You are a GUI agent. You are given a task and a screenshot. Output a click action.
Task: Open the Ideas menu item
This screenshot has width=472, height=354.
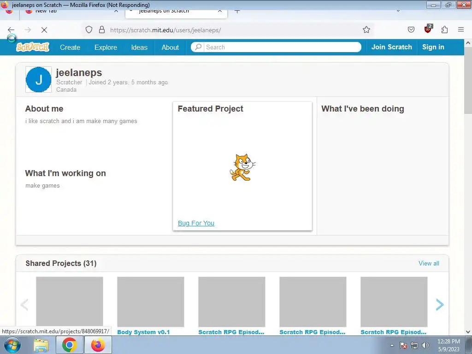(139, 47)
